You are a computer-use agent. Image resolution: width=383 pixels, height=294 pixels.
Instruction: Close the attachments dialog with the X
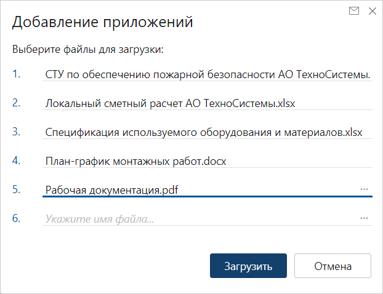tap(373, 11)
